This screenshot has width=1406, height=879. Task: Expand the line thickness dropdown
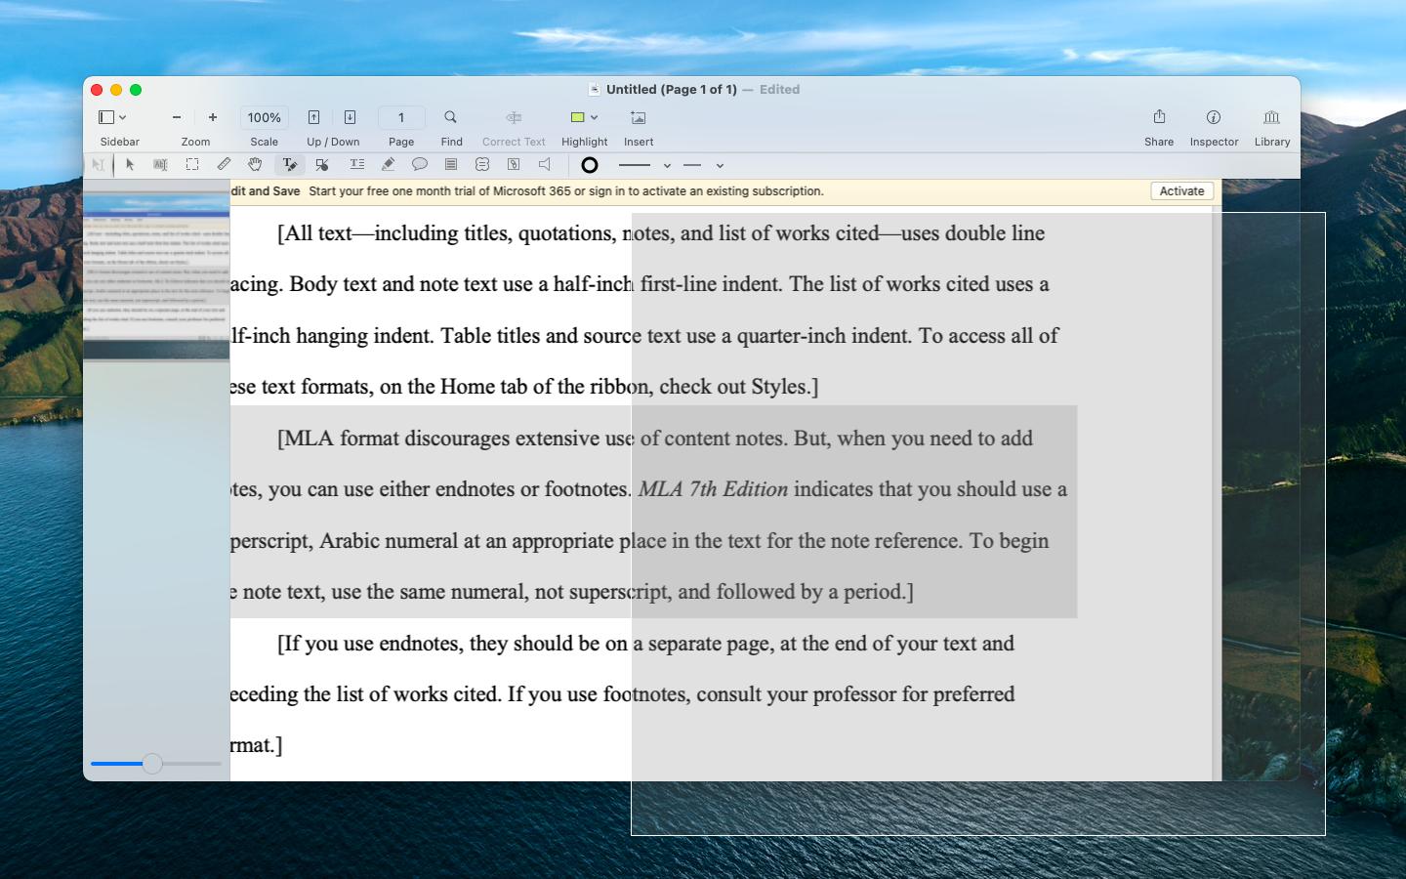pyautogui.click(x=667, y=166)
